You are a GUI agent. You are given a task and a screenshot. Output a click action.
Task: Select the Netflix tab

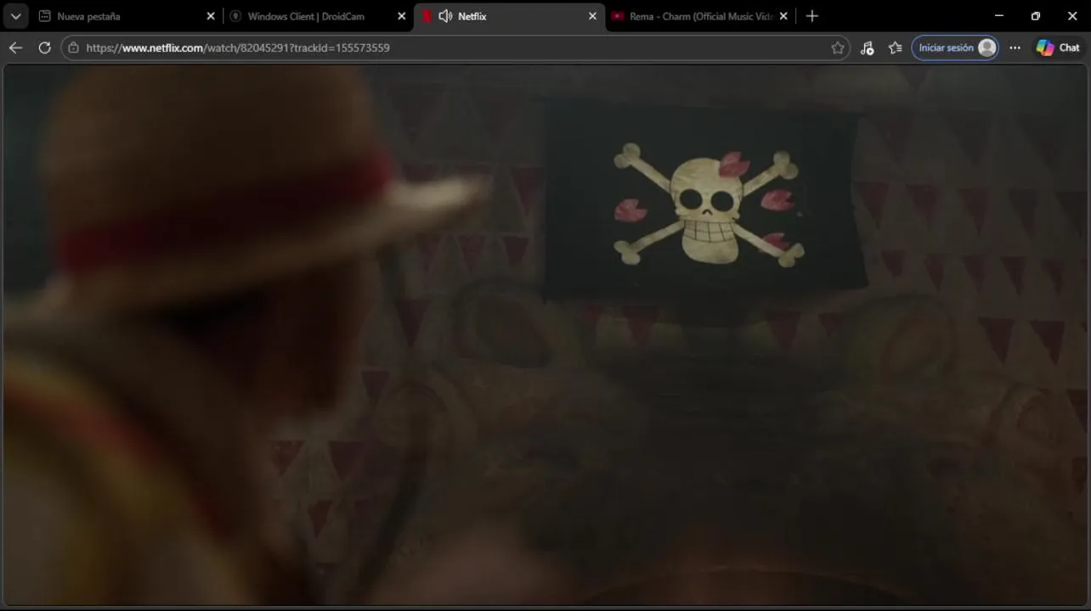point(510,16)
